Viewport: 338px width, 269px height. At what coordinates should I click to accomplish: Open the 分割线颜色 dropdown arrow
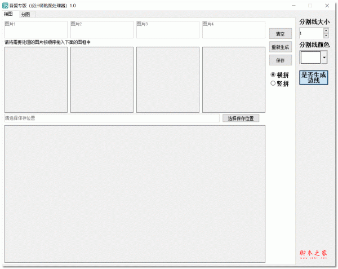point(324,58)
